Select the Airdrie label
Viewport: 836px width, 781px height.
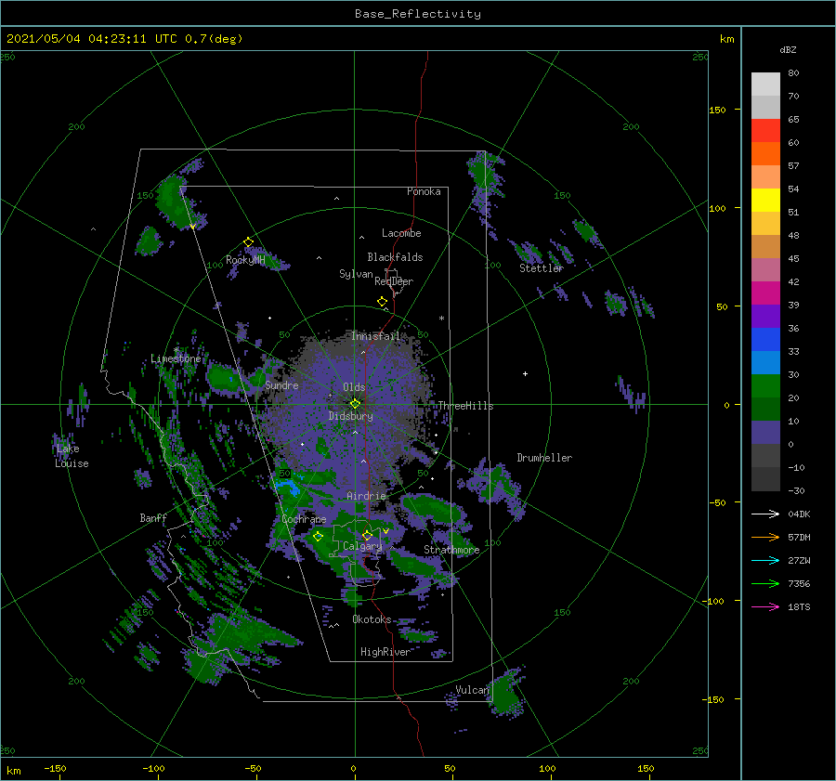366,496
